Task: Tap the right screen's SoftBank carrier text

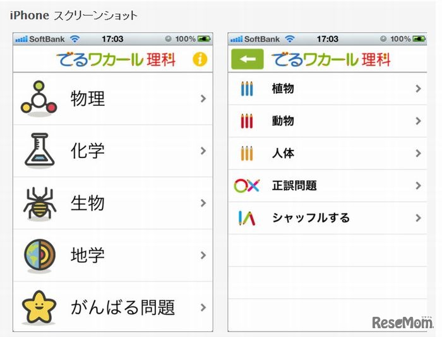Action: point(262,39)
